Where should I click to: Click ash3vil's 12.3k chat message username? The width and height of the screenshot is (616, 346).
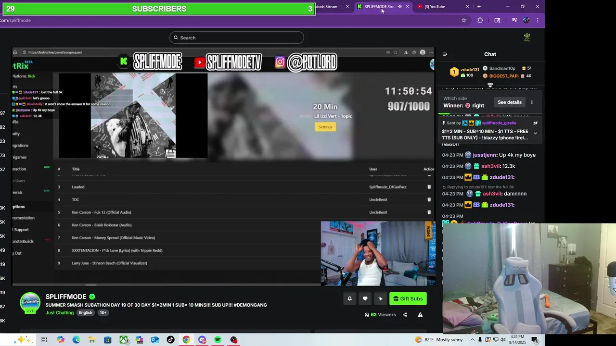(x=490, y=166)
